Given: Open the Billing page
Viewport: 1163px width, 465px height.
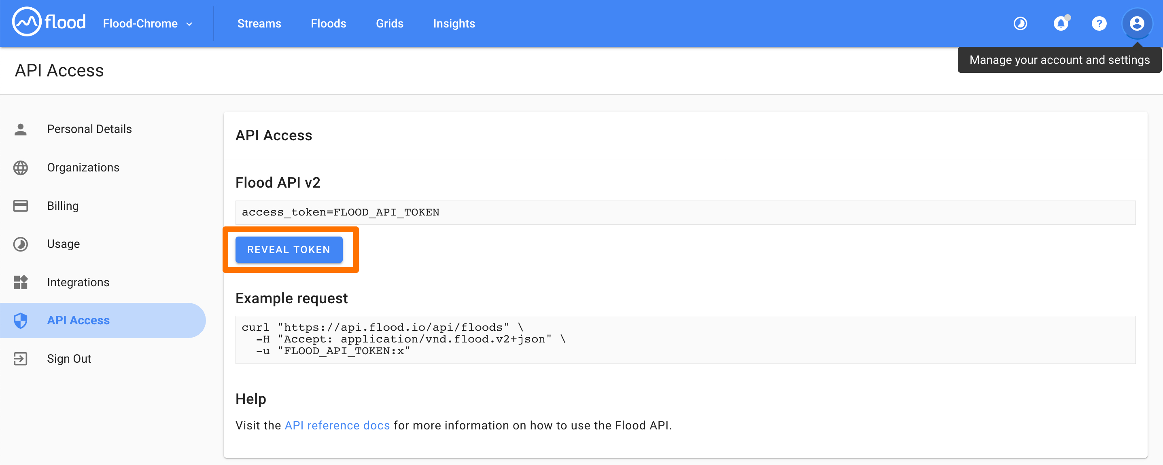Looking at the screenshot, I should pos(103,206).
